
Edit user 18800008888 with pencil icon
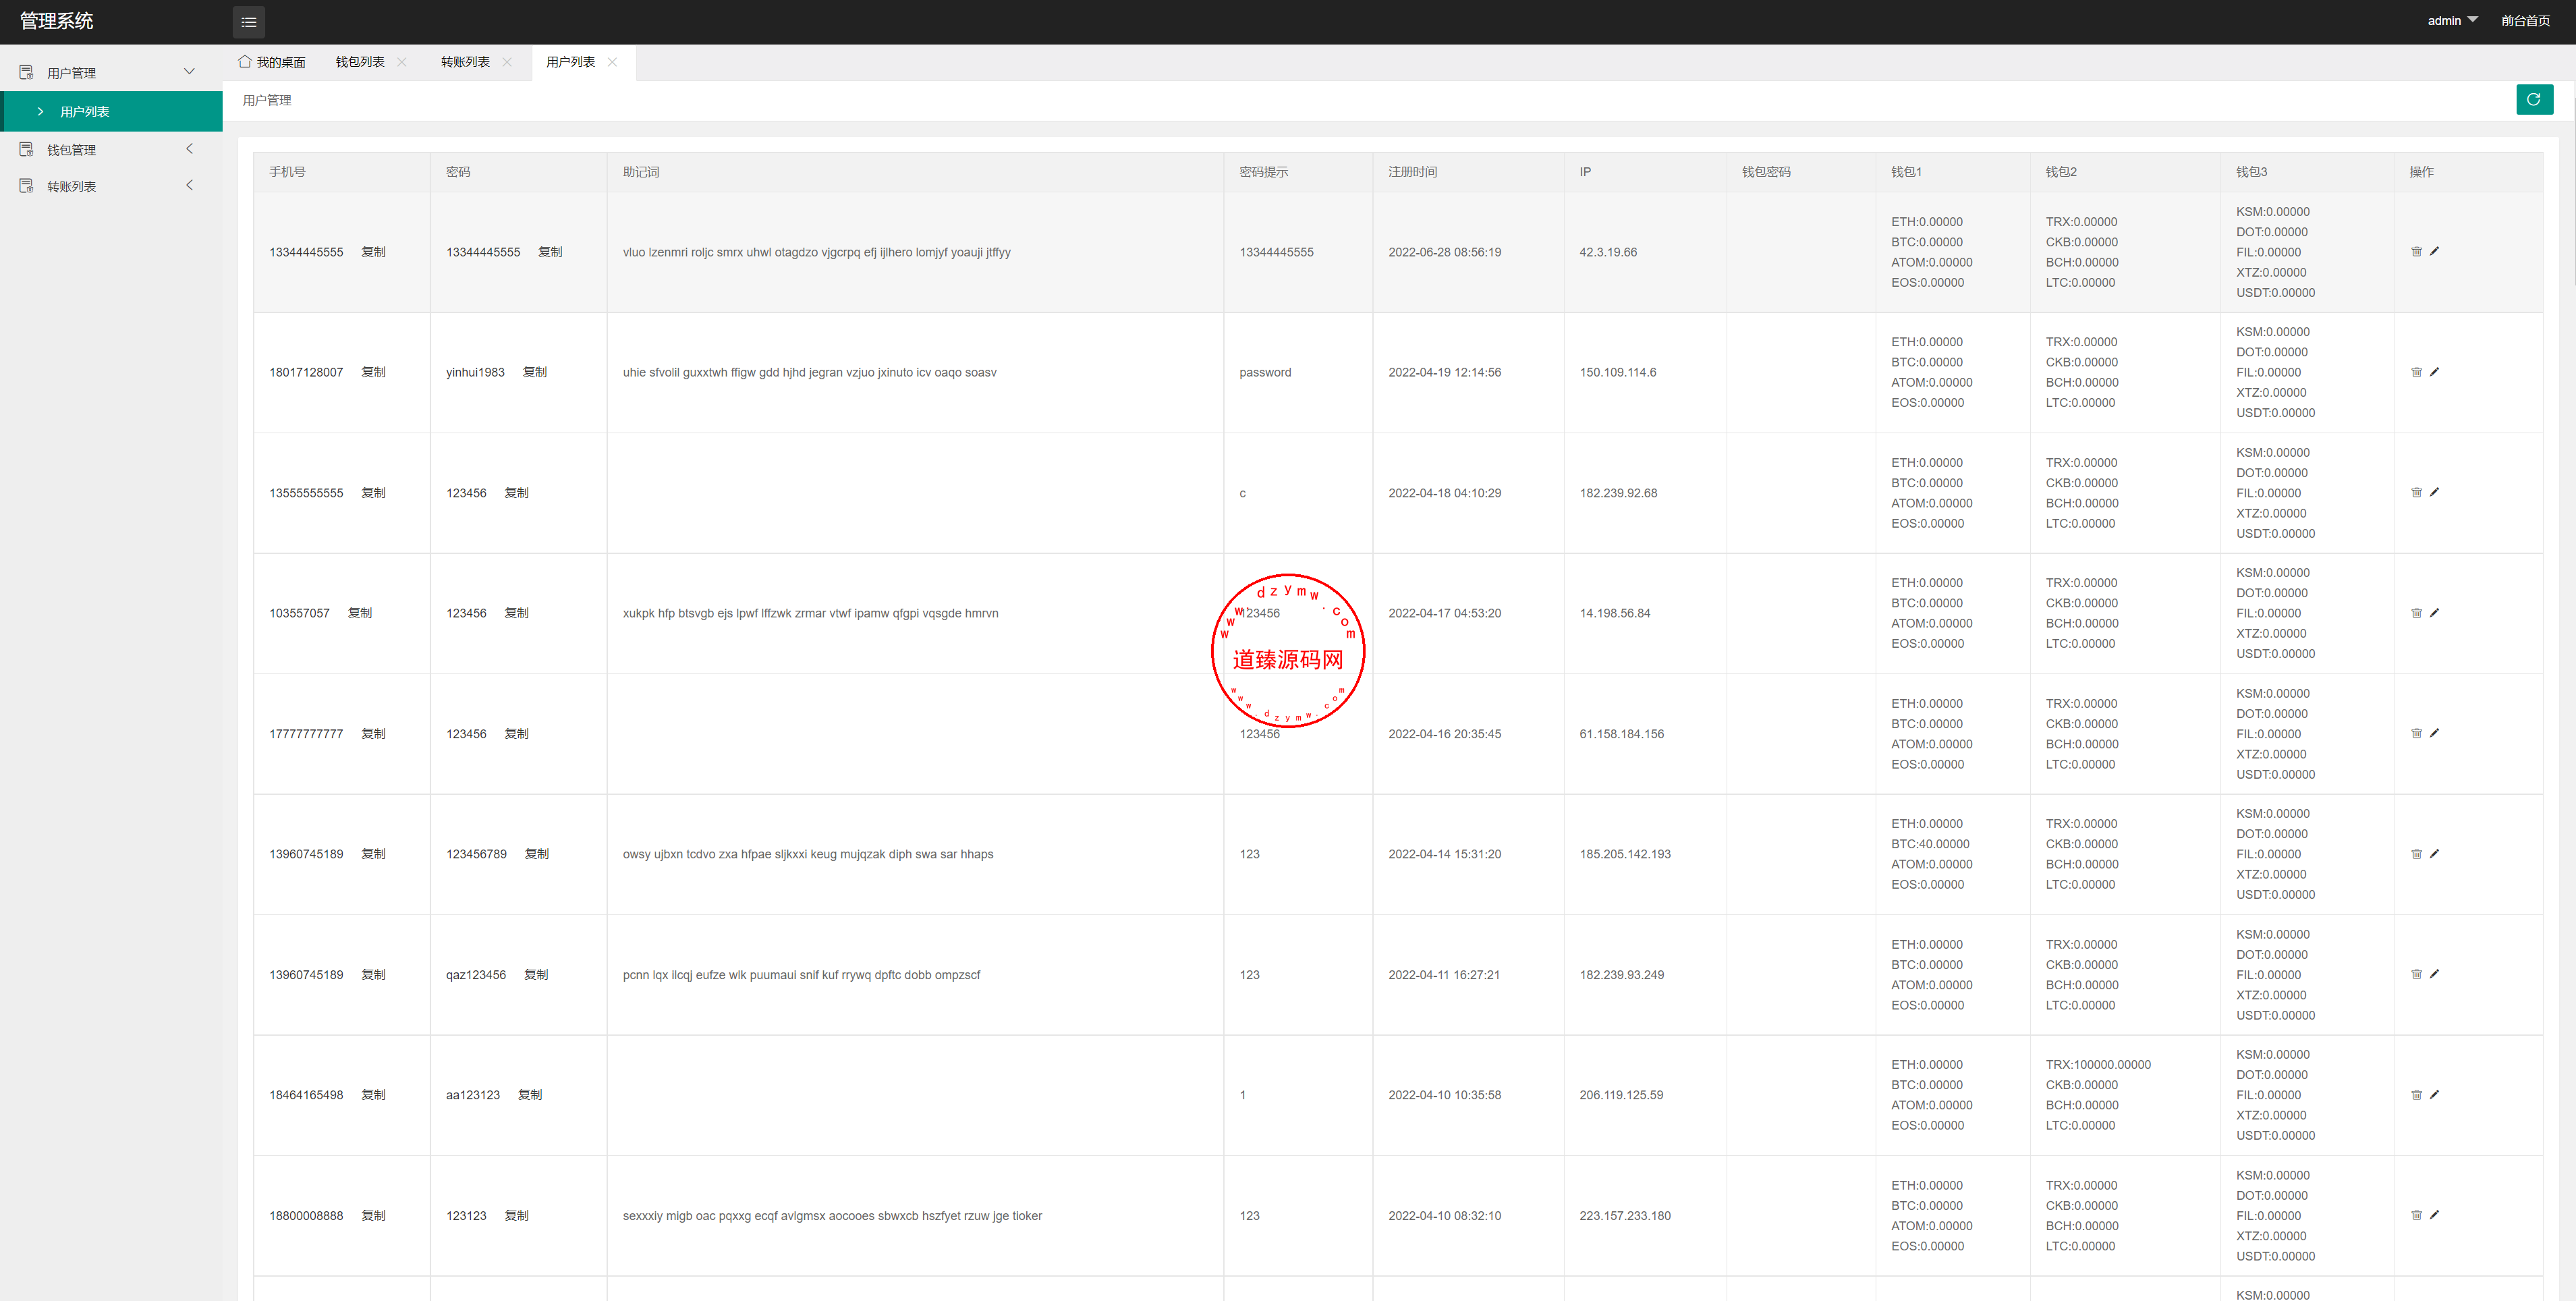pyautogui.click(x=2434, y=1215)
